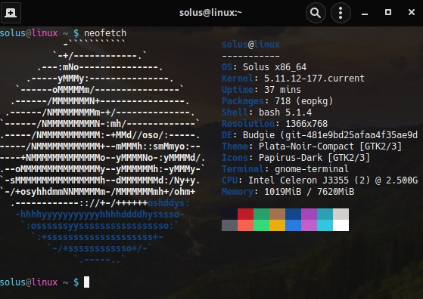The height and width of the screenshot is (299, 423).
Task: Click the ASCII logo line hhhhyyyyyyyyyyyhhhhddddhysssso
Action: coord(100,214)
